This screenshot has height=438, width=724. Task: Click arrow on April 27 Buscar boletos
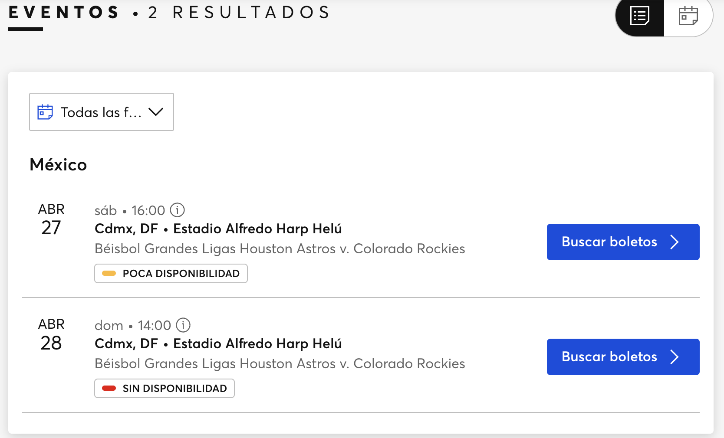coord(674,242)
